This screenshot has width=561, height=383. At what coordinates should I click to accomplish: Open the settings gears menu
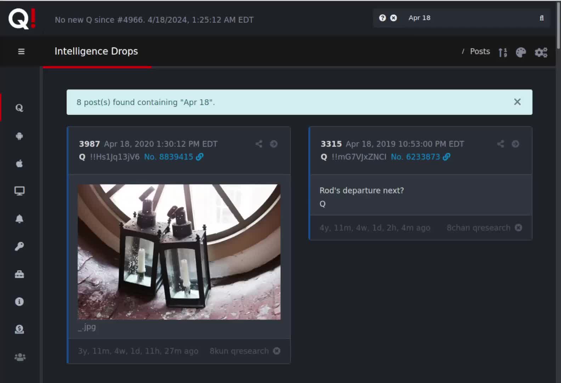point(541,52)
